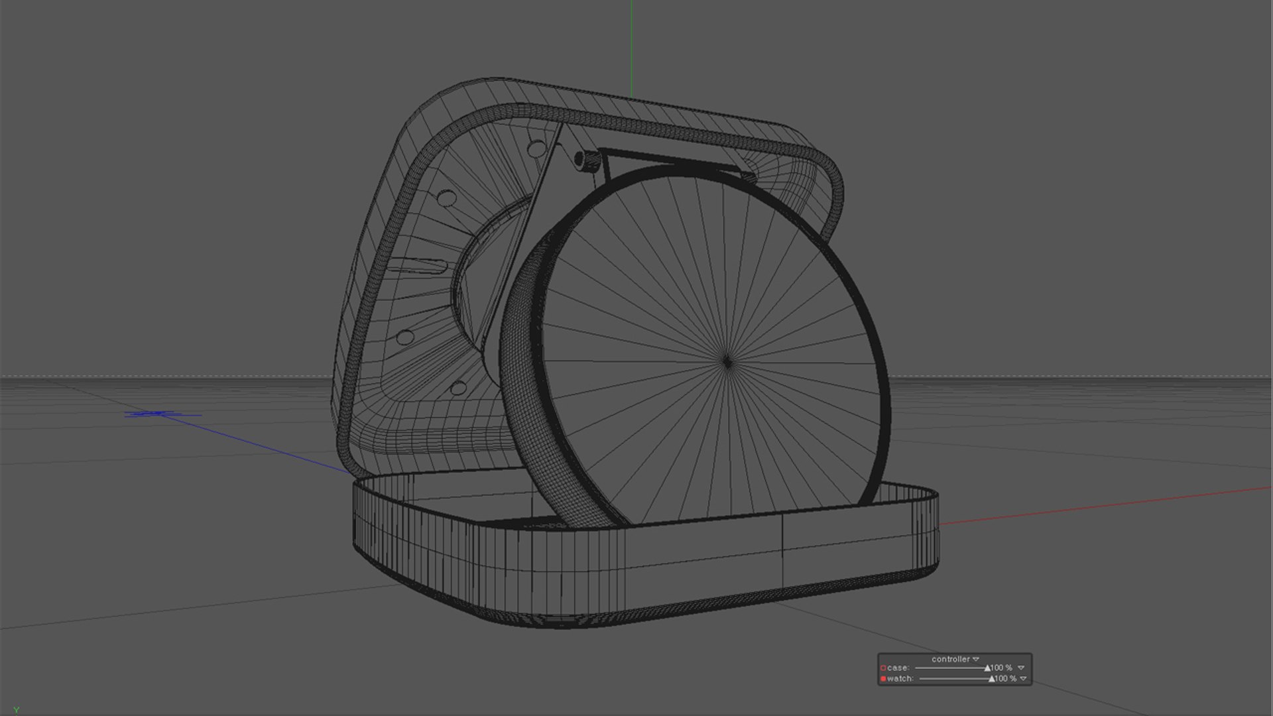Click the 'case:' label

coord(898,668)
